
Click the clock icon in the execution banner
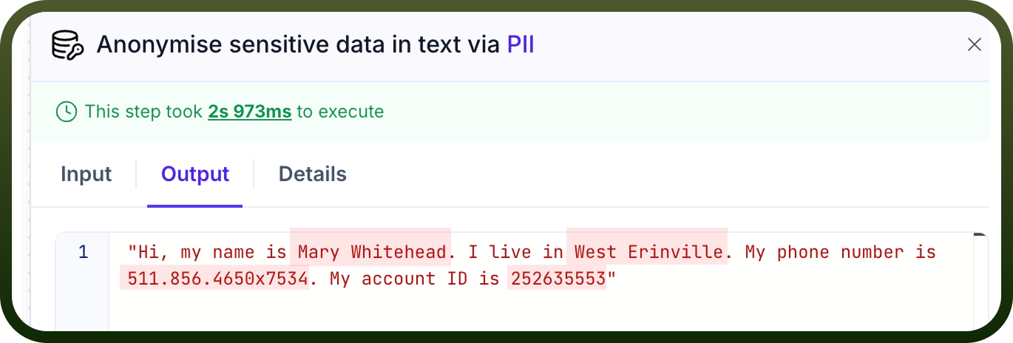click(67, 112)
